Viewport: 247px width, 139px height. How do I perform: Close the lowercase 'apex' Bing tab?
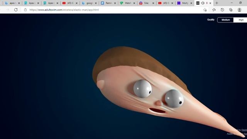click(x=19, y=3)
